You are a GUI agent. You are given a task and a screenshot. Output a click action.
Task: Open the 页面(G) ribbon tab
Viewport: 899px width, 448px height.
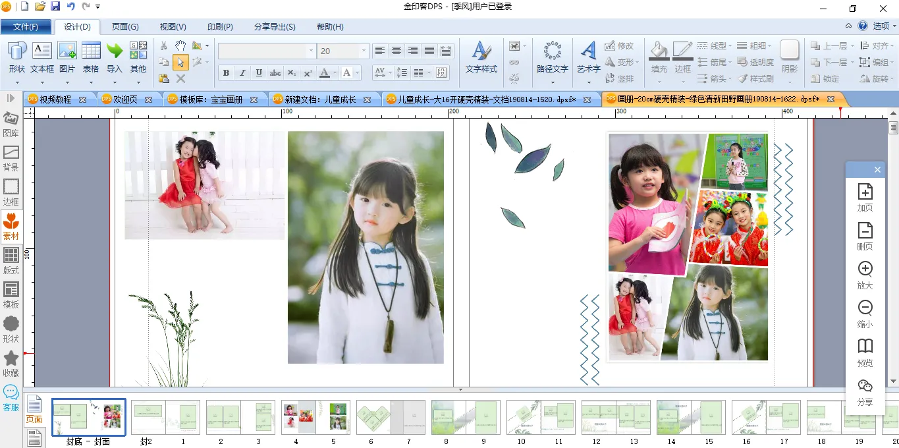[125, 27]
